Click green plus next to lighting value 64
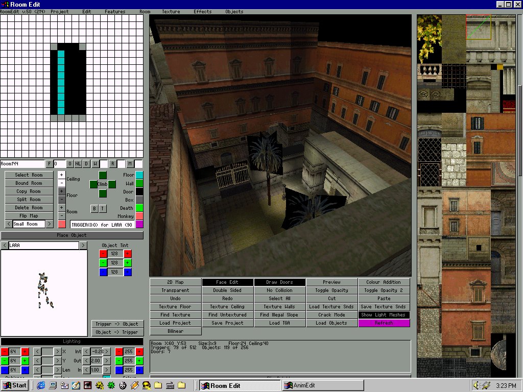The width and height of the screenshot is (523, 392). (25, 361)
